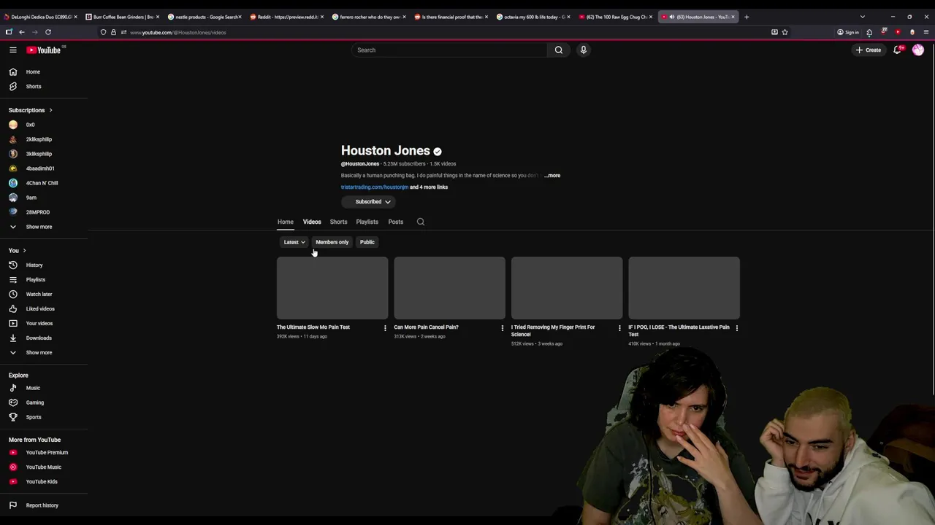The image size is (935, 525).
Task: Switch to the channel Videos tab
Action: (312, 222)
